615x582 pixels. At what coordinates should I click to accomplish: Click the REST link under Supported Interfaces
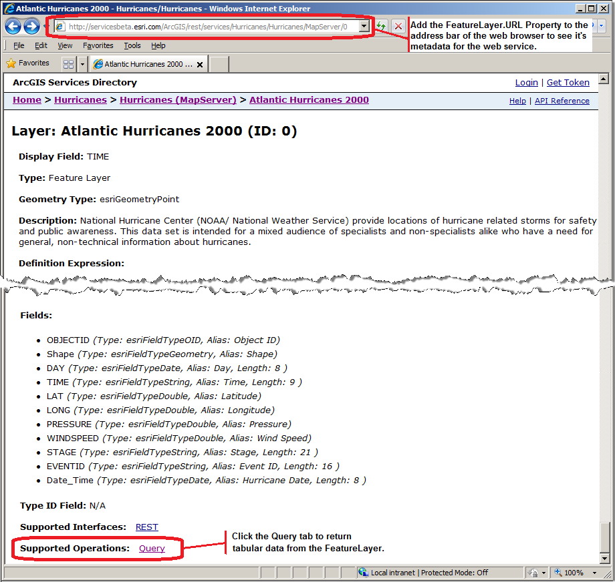pos(146,527)
